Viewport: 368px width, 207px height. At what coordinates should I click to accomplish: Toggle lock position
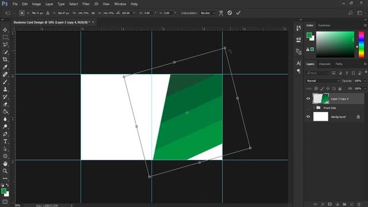[328, 89]
